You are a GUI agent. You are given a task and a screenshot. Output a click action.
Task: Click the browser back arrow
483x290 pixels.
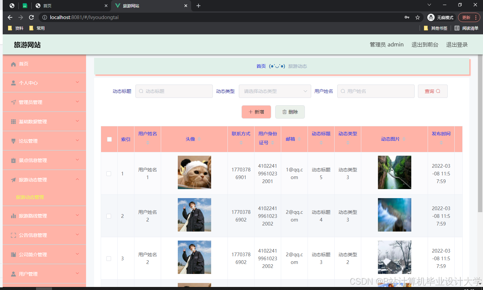tap(10, 17)
